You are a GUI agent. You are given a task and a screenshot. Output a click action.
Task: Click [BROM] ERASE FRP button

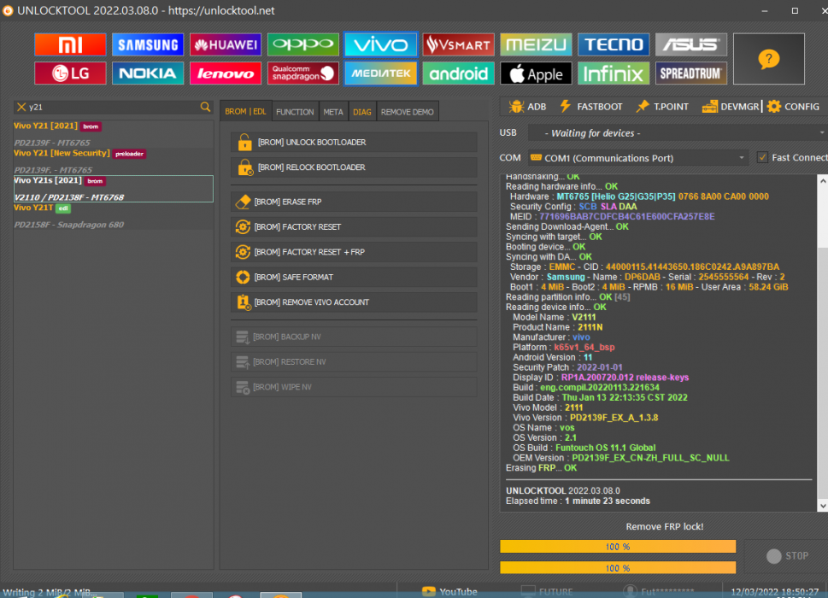(354, 202)
